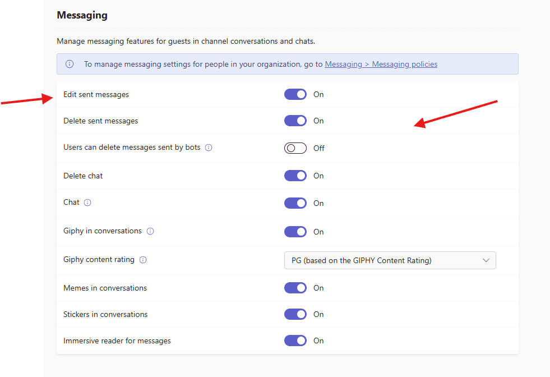Turn off Memes in conversations
Screen dimensions: 550x377
coord(295,288)
